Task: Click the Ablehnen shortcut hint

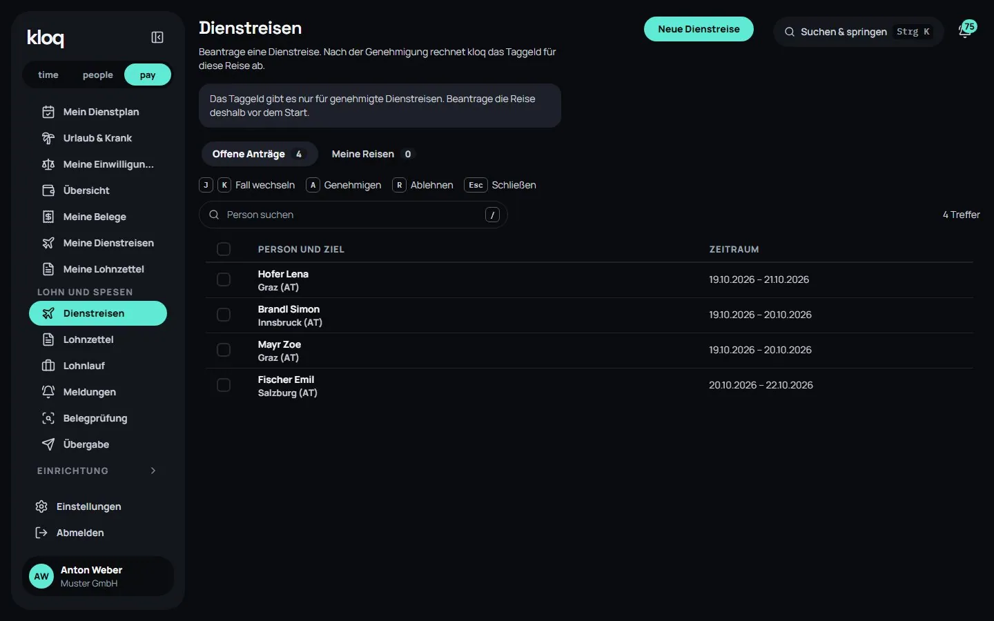Action: [x=423, y=185]
